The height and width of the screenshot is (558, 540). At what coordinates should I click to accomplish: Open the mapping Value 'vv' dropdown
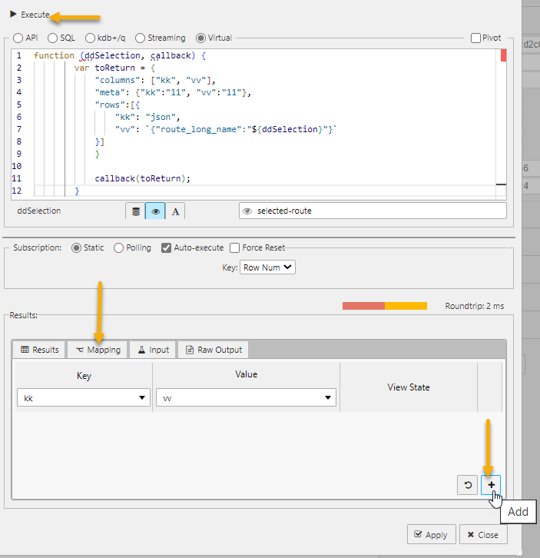(246, 397)
